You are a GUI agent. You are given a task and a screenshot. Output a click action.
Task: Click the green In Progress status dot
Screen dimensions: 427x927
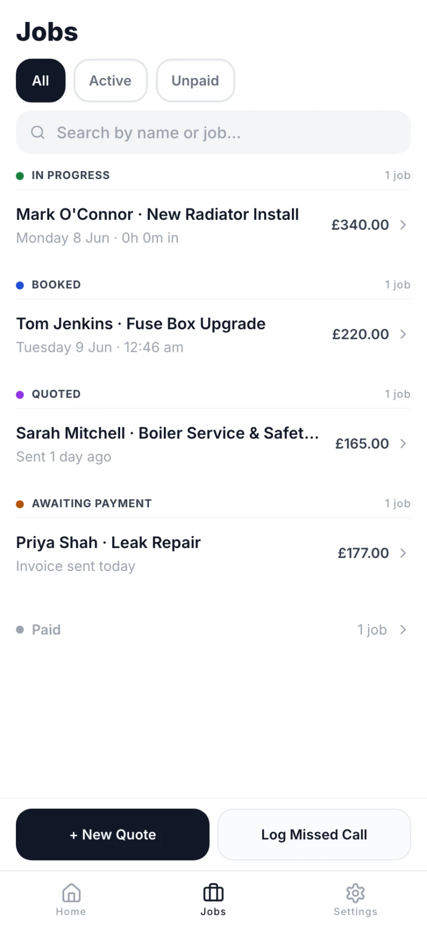click(20, 176)
